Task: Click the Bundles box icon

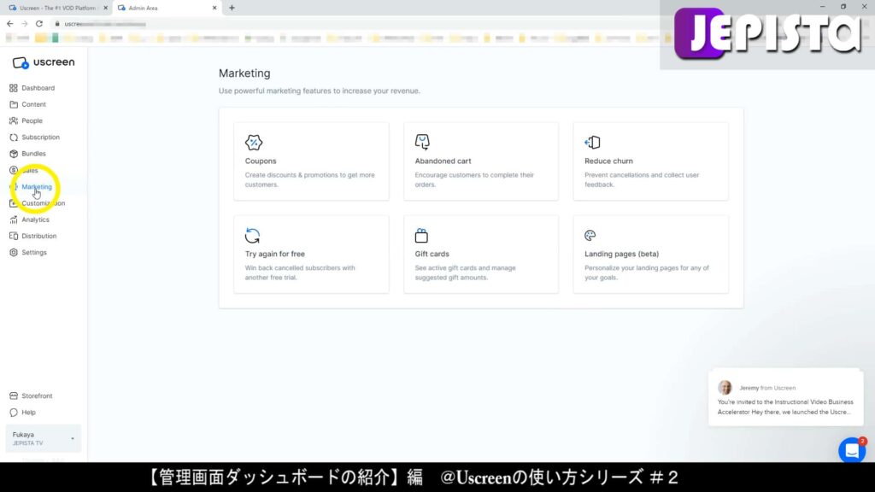Action: (x=14, y=154)
